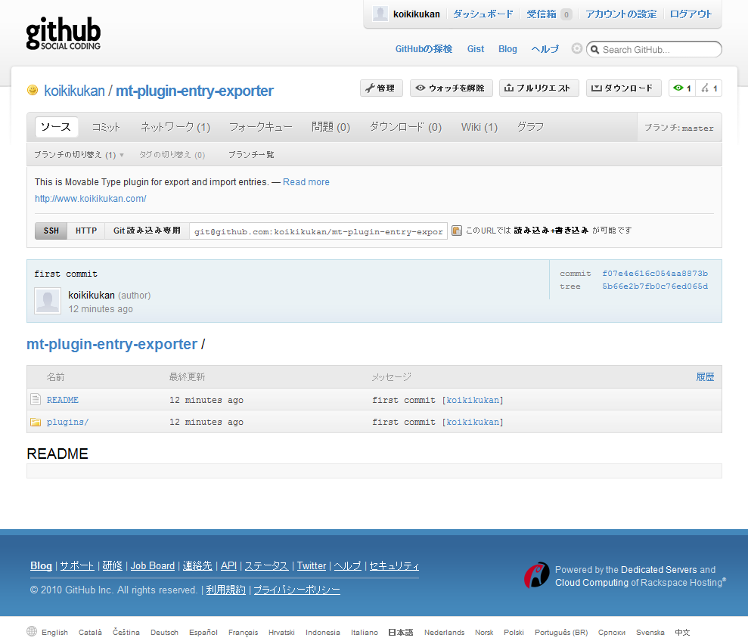Click the plugins folder icon
This screenshot has width=748, height=641.
pos(36,422)
